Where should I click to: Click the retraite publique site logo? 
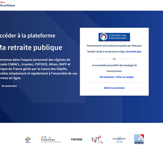[7, 4]
